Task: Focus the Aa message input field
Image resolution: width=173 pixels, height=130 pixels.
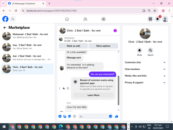Action: coord(93,116)
